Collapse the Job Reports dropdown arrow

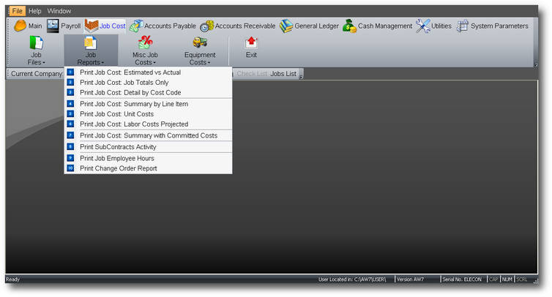point(102,63)
